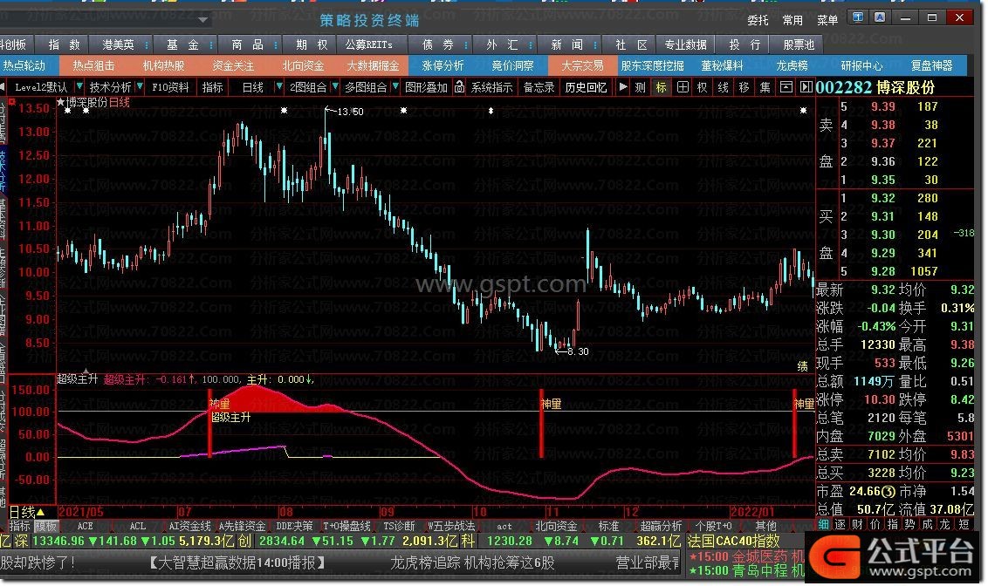
Task: Select the 移 move tool
Action: [744, 87]
